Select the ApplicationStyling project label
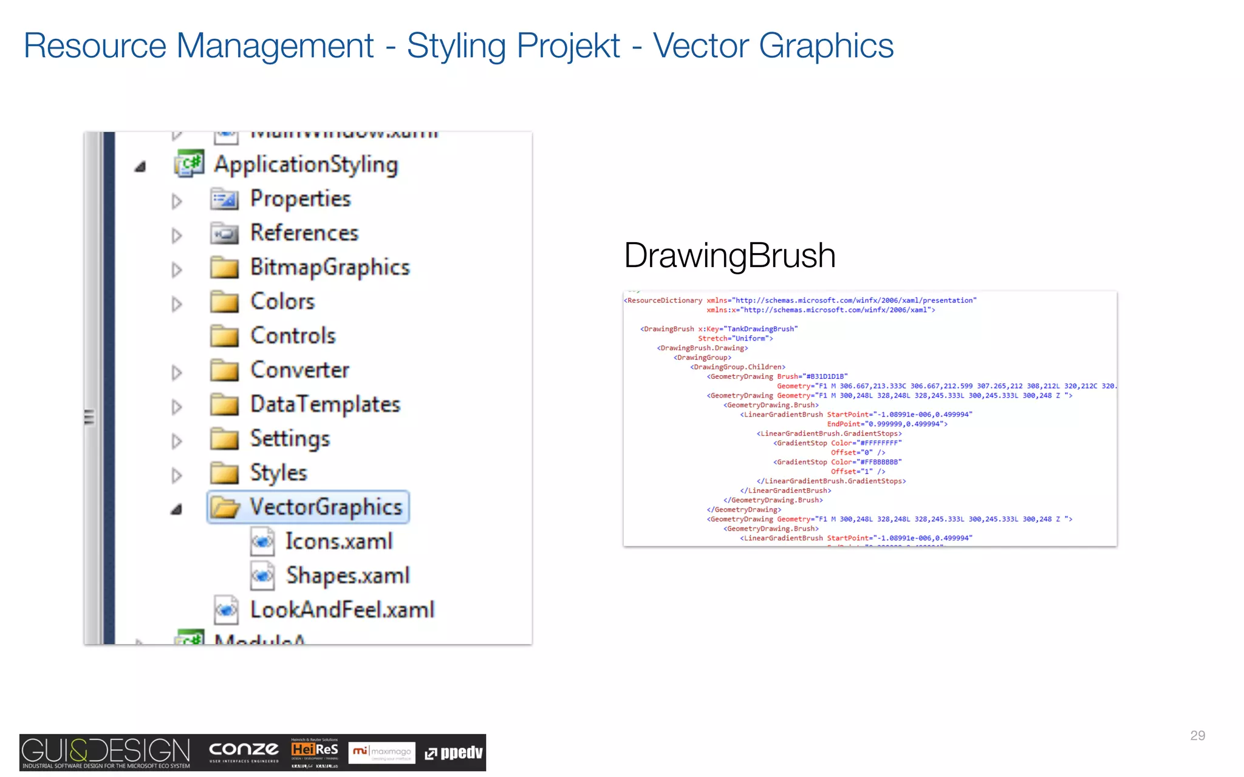1244x777 pixels. pos(306,165)
